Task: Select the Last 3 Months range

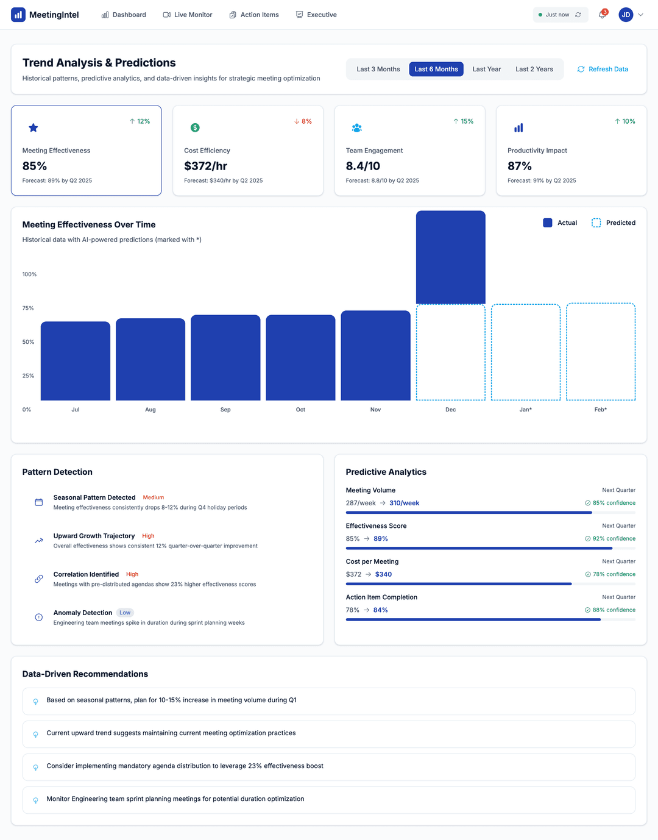Action: 378,69
